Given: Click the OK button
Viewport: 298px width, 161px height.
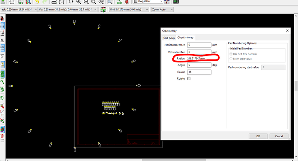Looking at the screenshot, I should tap(258, 136).
